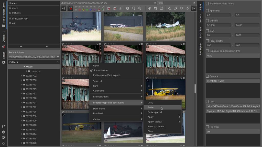Viewport: 262px width, 147px height.
Task: Tick the Shutter filter checkbox
Action: (207, 21)
